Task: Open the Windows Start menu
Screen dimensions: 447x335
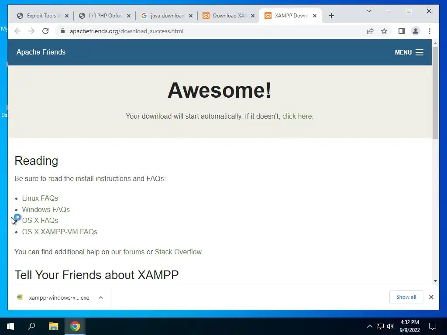Action: (x=10, y=326)
